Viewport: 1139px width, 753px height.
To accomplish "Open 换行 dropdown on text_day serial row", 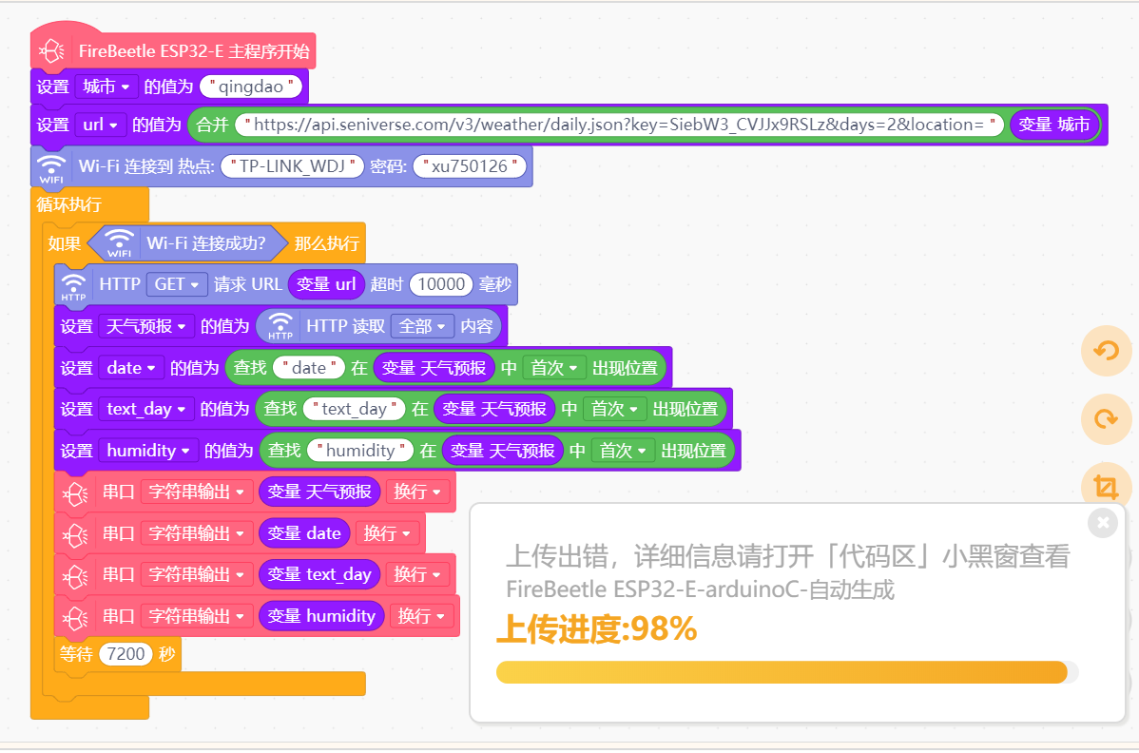I will 417,574.
